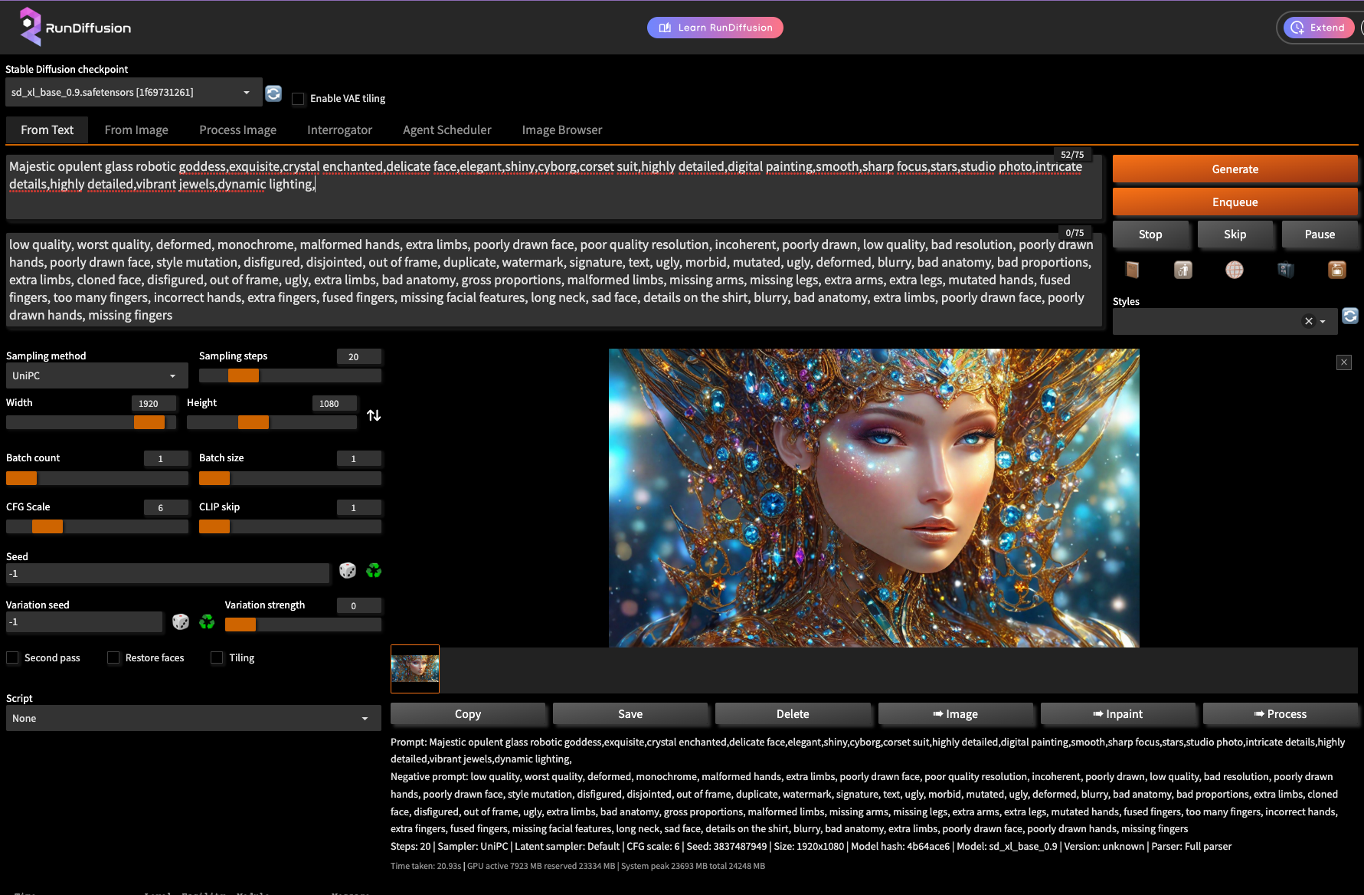The image size is (1364, 895).
Task: Send result to Inpaint
Action: point(1117,714)
